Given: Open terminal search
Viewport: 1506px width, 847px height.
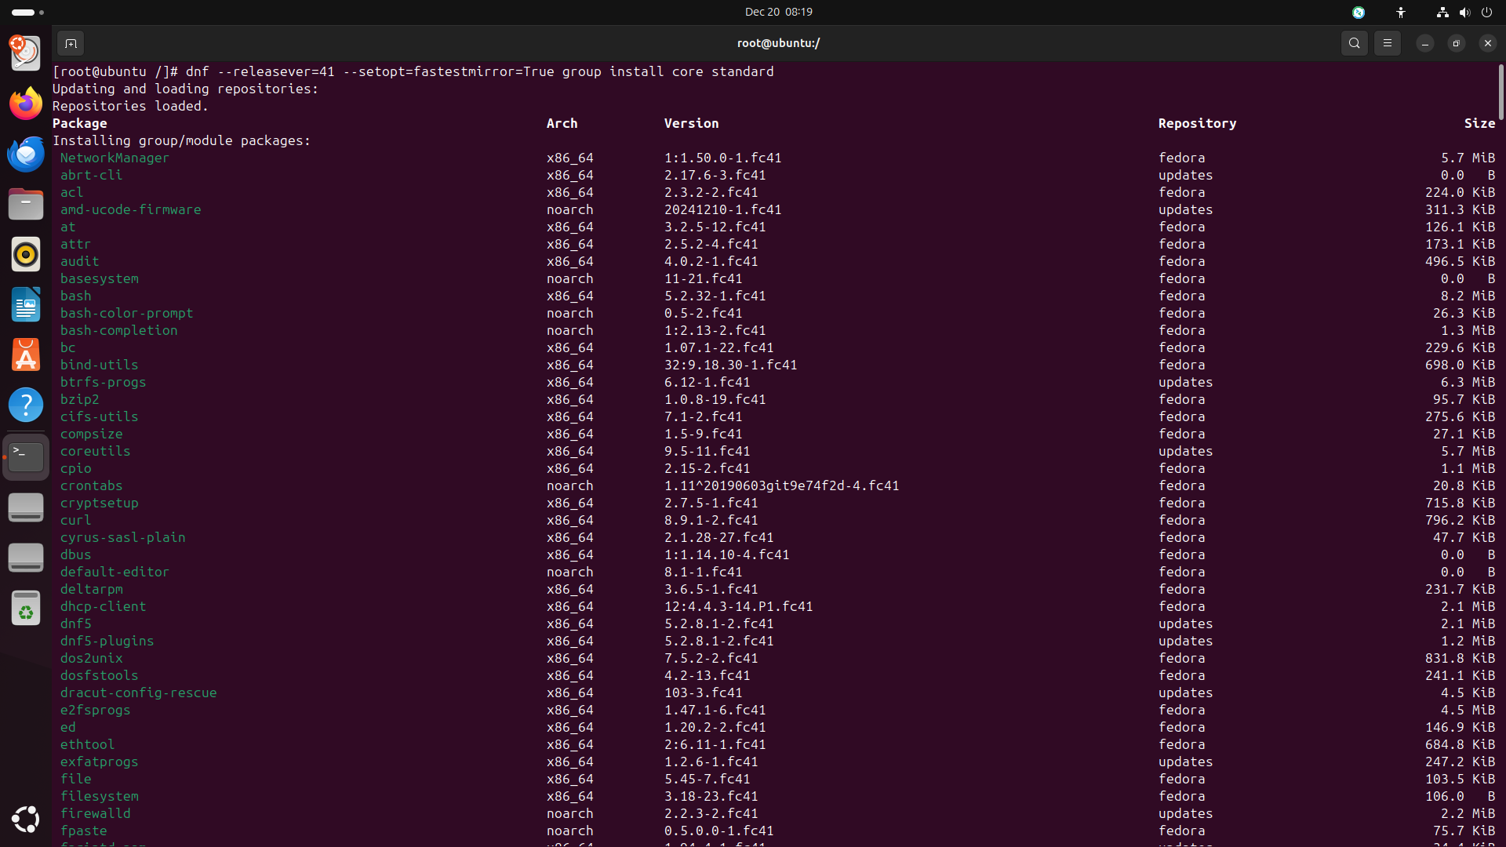Looking at the screenshot, I should (x=1355, y=43).
